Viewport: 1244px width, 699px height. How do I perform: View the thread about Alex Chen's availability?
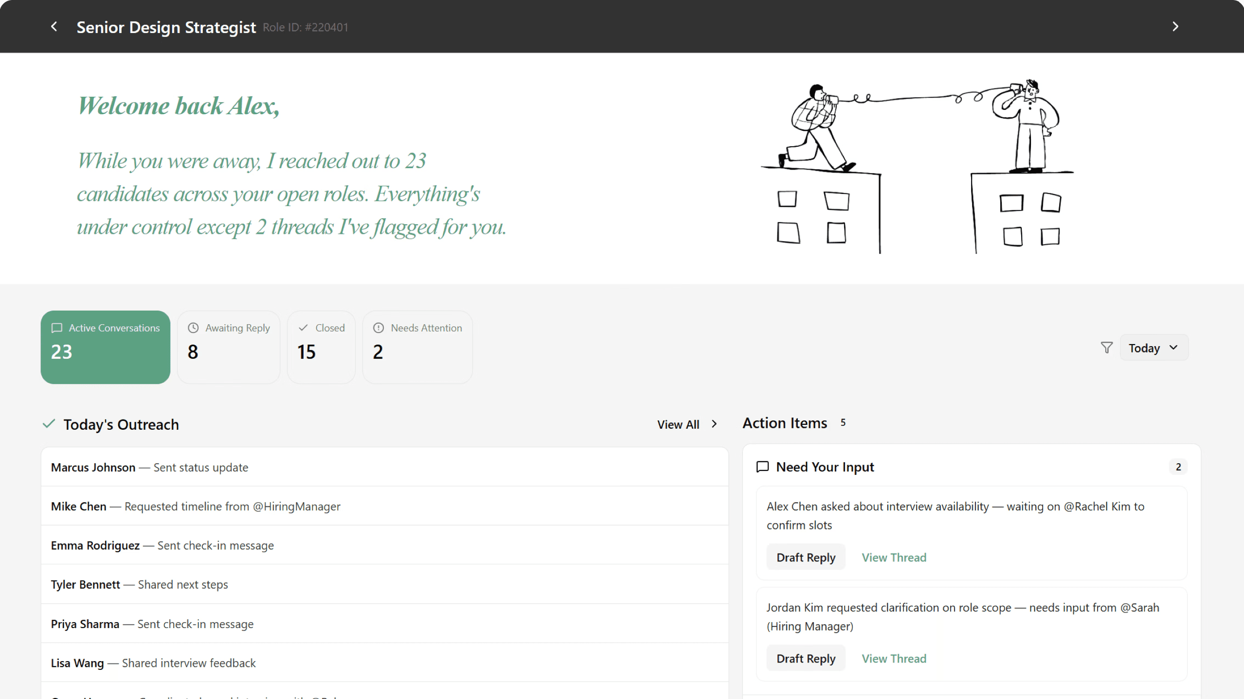[894, 558]
